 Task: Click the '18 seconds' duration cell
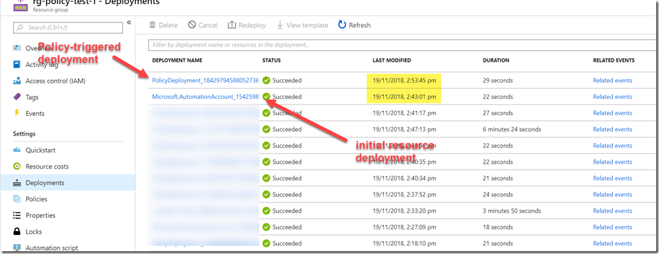[x=498, y=228]
